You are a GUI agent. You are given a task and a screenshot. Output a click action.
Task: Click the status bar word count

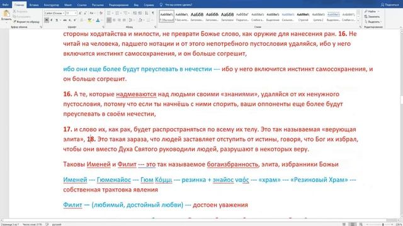coord(32,224)
